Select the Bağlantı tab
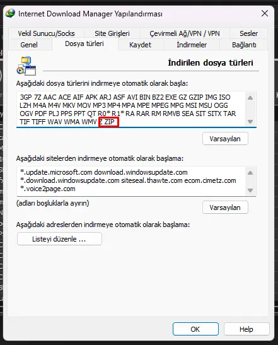This screenshot has height=345, width=278. coord(244,45)
